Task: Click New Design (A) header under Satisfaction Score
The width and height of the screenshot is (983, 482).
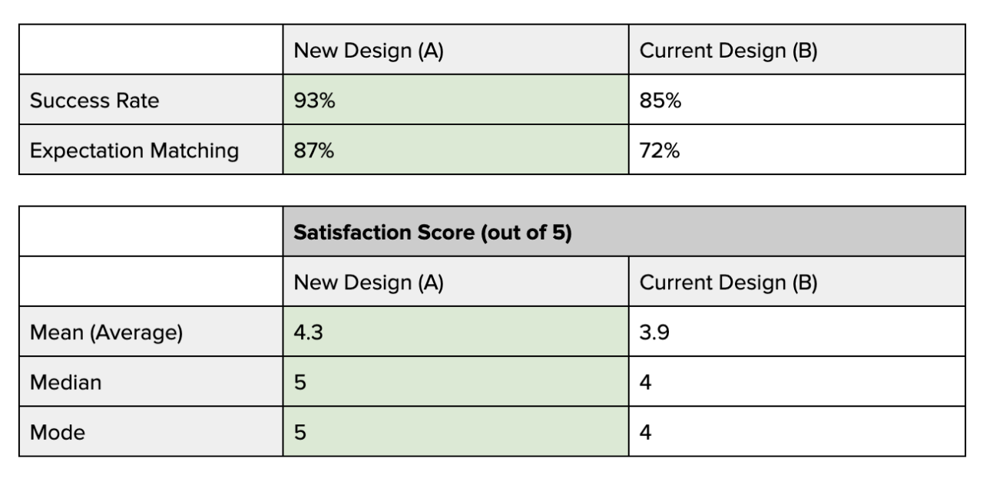Action: pos(369,283)
